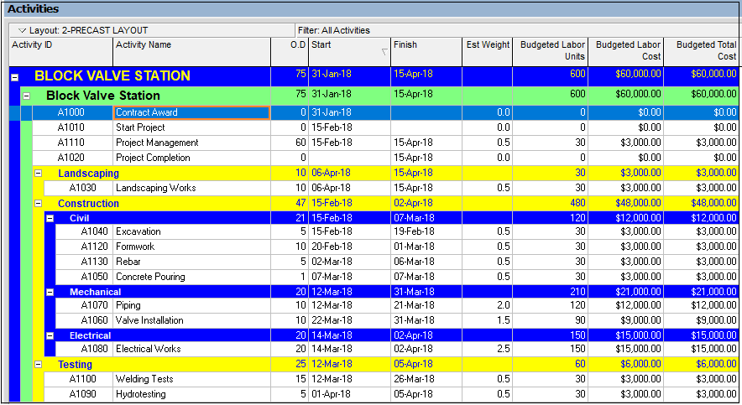Screen dimensions: 742x405
Task: Click Hydrotesting's 05-Apr-18 finish date
Action: point(426,394)
